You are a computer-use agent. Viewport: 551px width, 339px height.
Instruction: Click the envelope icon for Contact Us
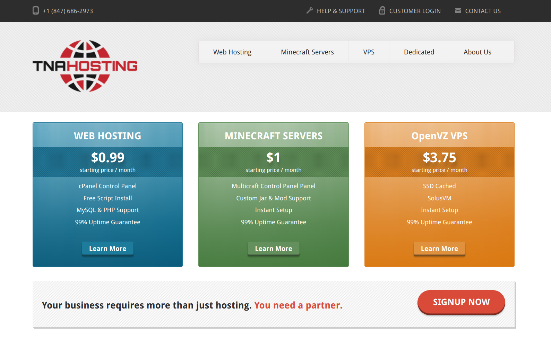pyautogui.click(x=458, y=11)
